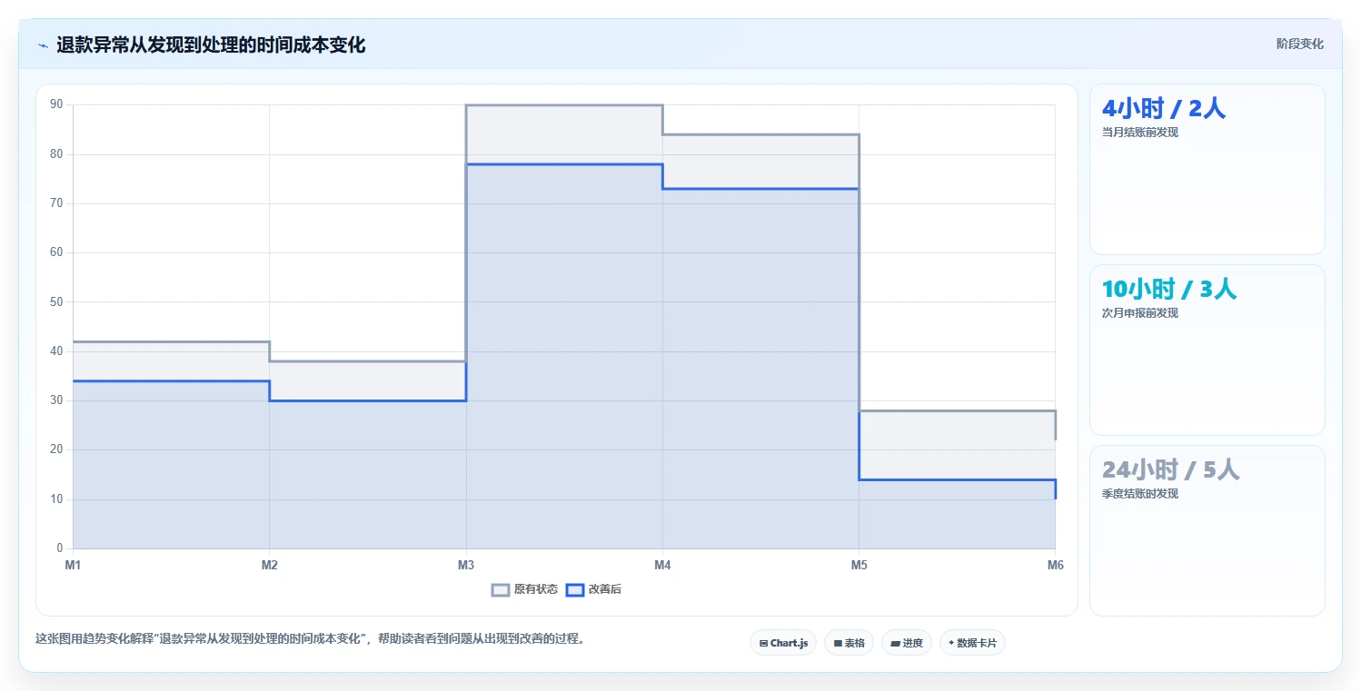Click the 进度 tag chip
The width and height of the screenshot is (1361, 691).
pos(907,643)
